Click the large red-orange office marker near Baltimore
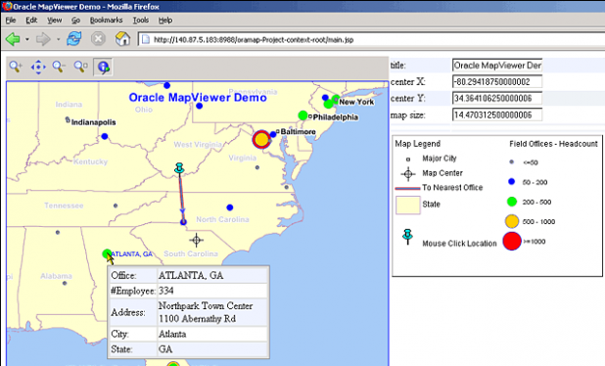 tap(261, 139)
